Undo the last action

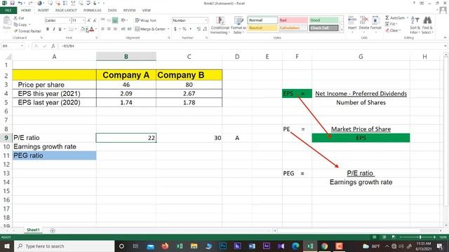click(x=20, y=3)
